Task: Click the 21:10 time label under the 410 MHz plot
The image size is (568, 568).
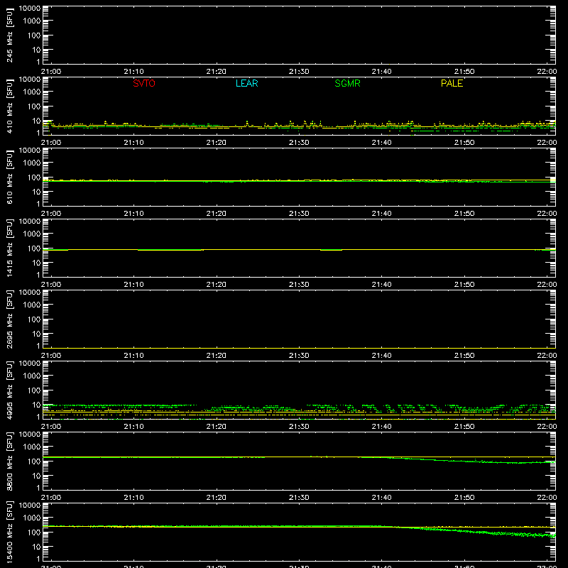Action: pos(133,143)
